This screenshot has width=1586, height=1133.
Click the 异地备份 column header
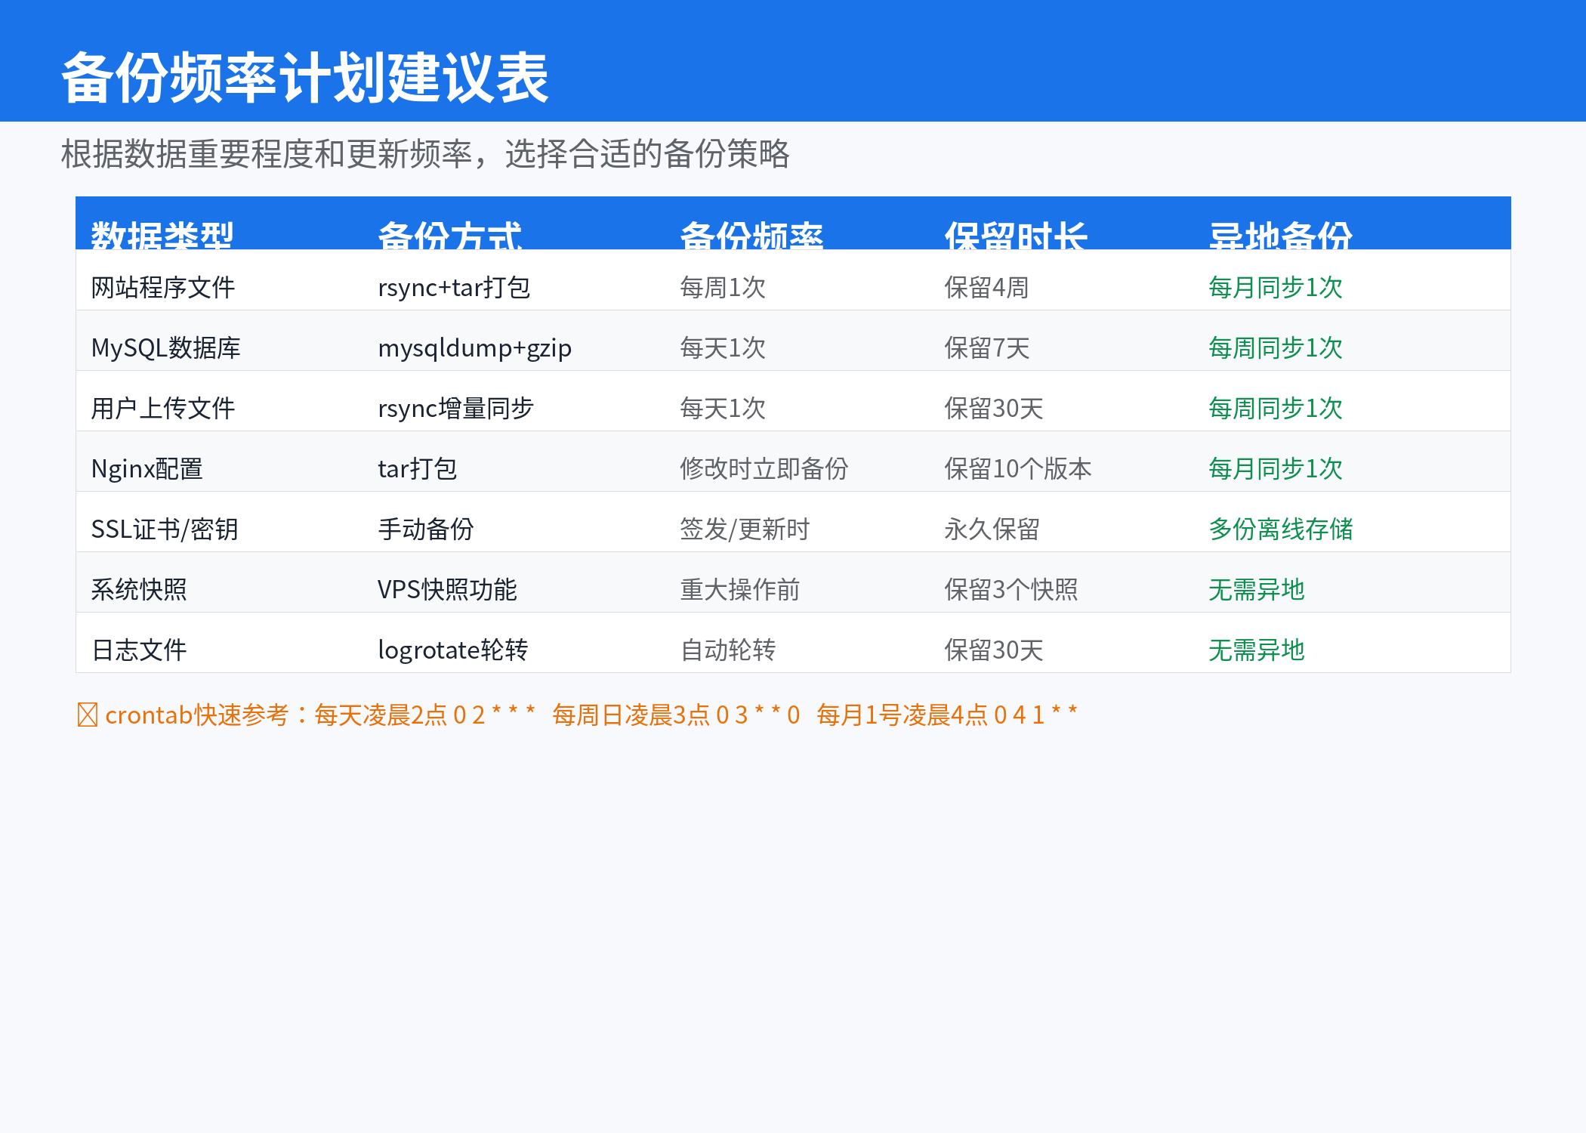pos(1280,235)
